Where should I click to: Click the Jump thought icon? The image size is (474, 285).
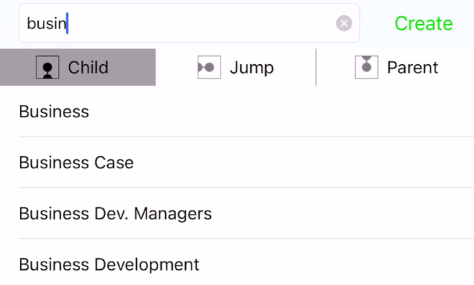pyautogui.click(x=209, y=68)
